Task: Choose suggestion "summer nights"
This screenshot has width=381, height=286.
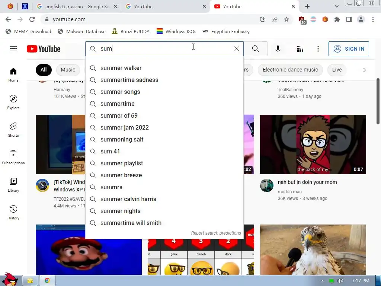Action: 164,211
